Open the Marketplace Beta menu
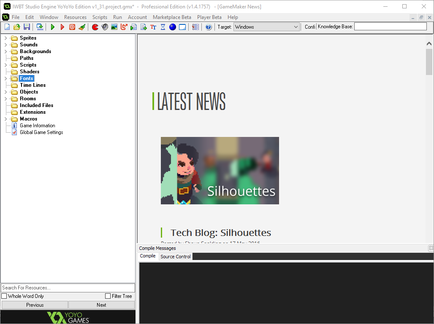This screenshot has height=324, width=434. click(172, 17)
